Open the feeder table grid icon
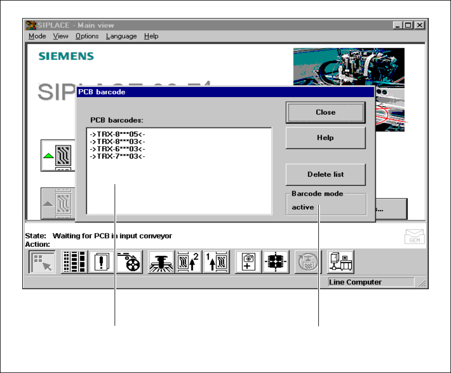 74,262
